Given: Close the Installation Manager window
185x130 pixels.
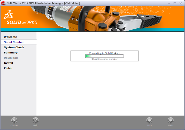Looking at the screenshot, I should coord(181,3).
